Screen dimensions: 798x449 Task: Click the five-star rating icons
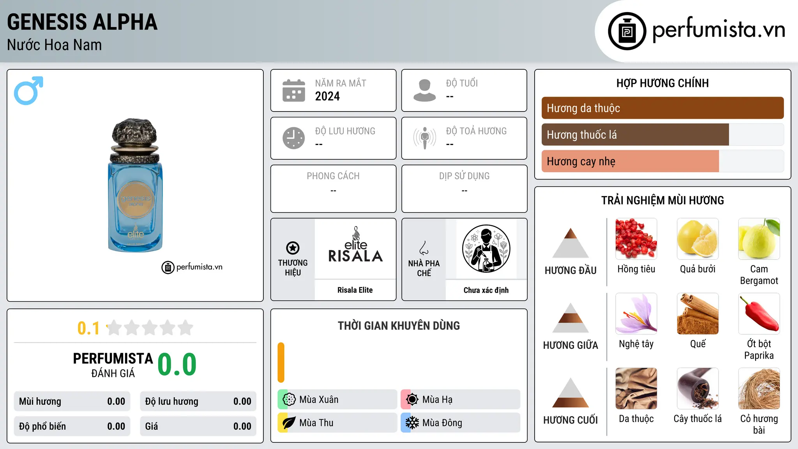pyautogui.click(x=150, y=328)
